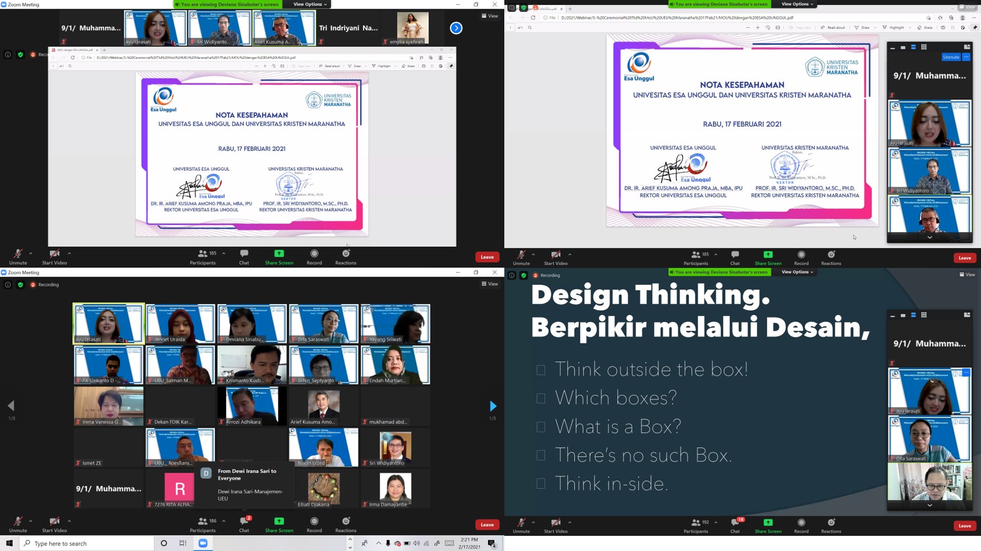Go to next gallery page with blue arrow
Screen dimensions: 981x551
(x=492, y=406)
